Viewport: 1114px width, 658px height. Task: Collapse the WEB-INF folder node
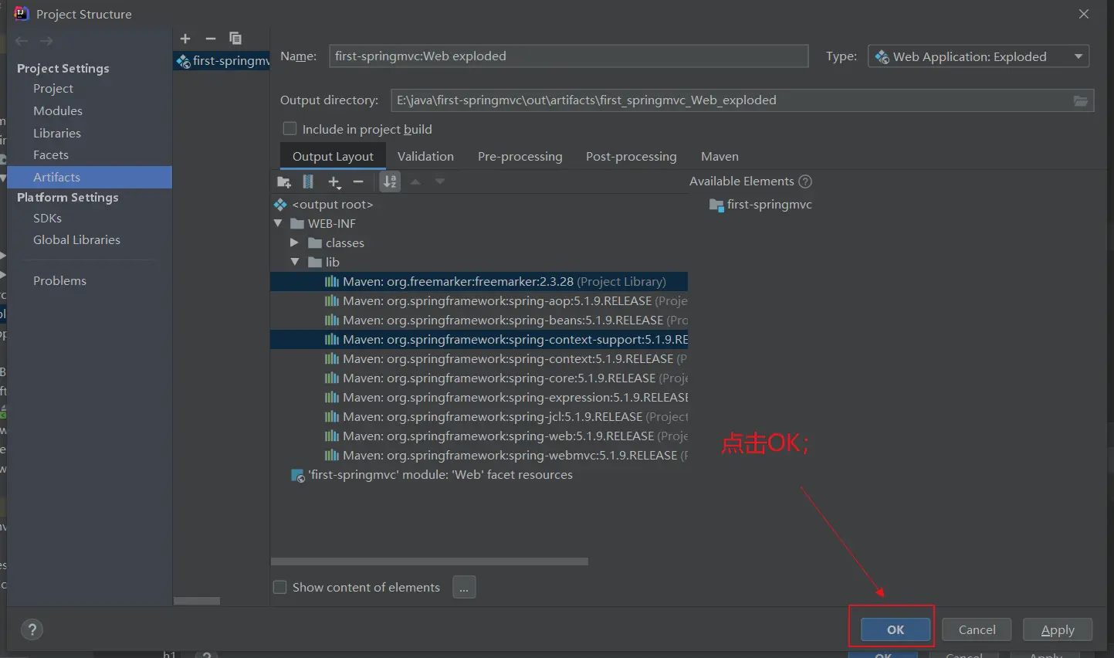(278, 223)
